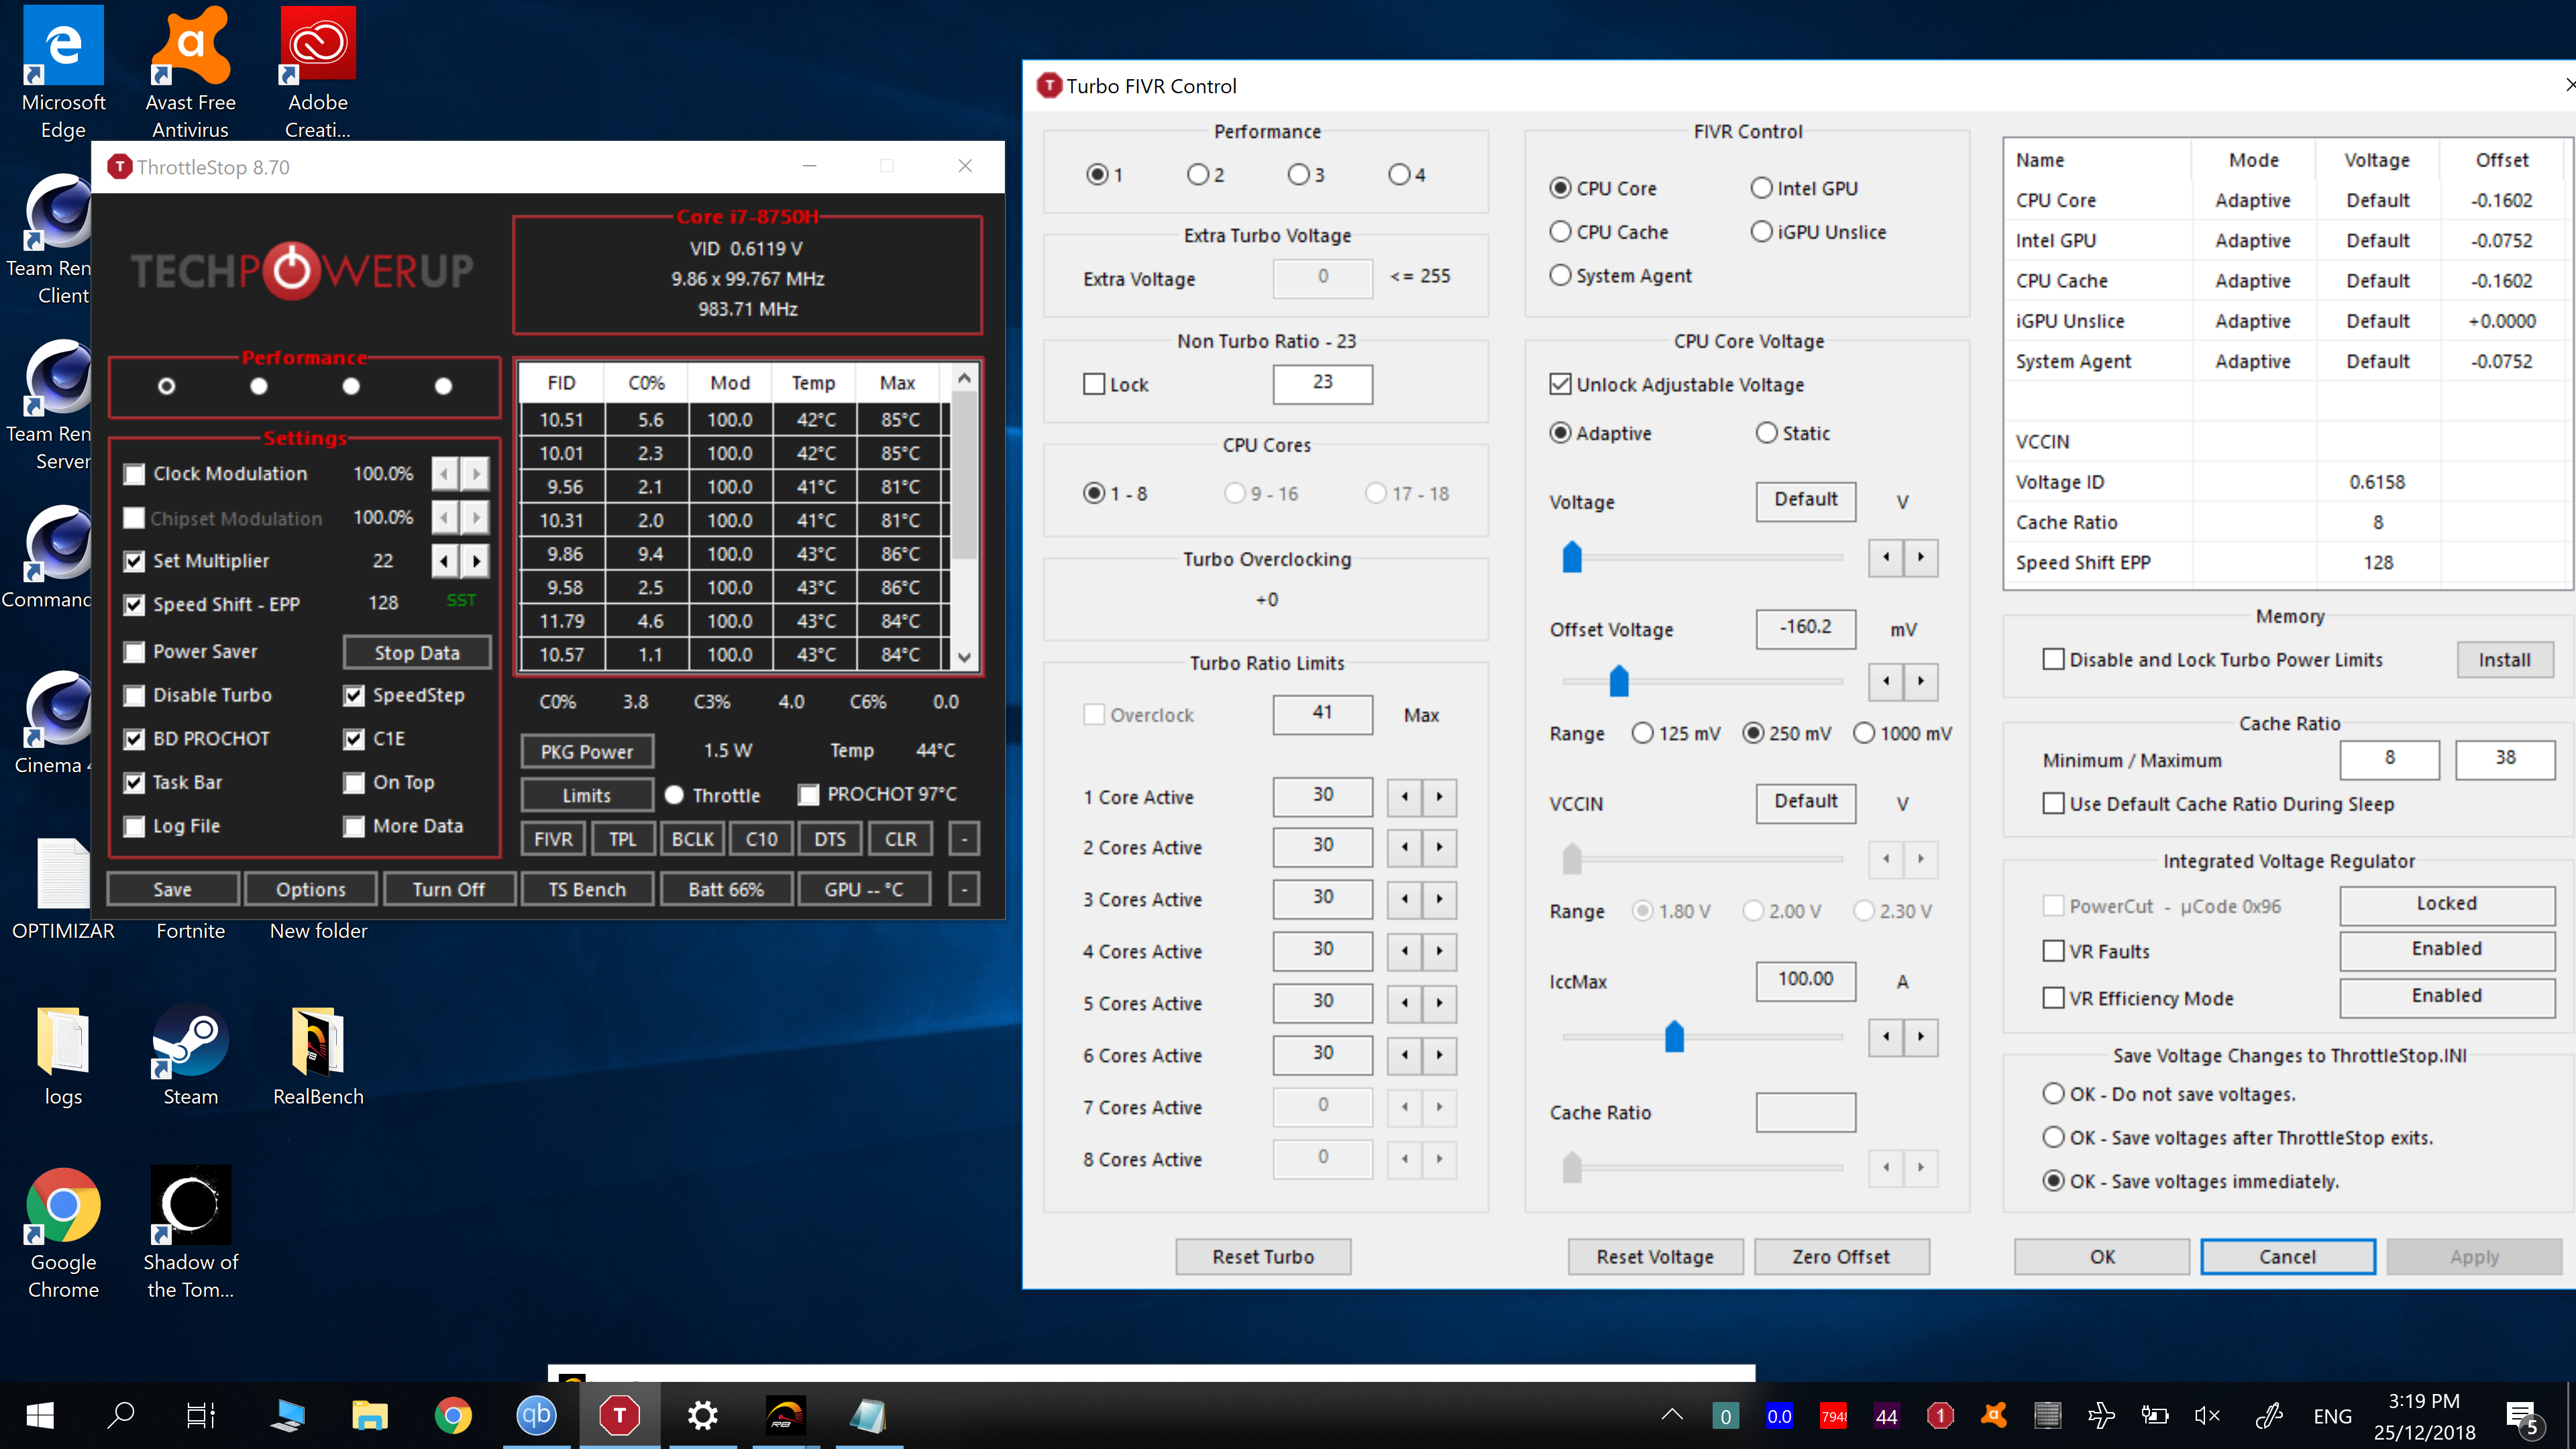Toggle SpeedStep checkbox
2576x1449 pixels.
354,695
